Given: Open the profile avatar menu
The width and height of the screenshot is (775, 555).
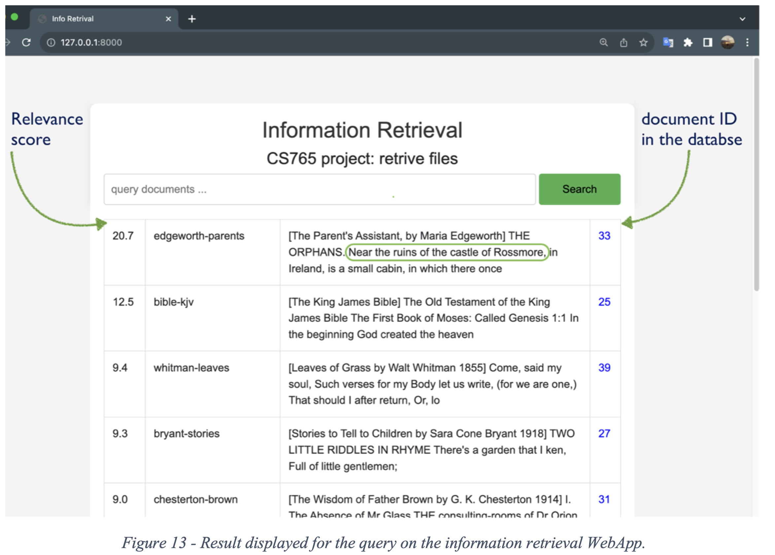Looking at the screenshot, I should tap(727, 42).
